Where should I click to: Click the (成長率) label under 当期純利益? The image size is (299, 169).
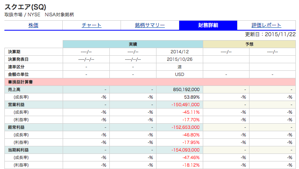pyautogui.click(x=21, y=157)
